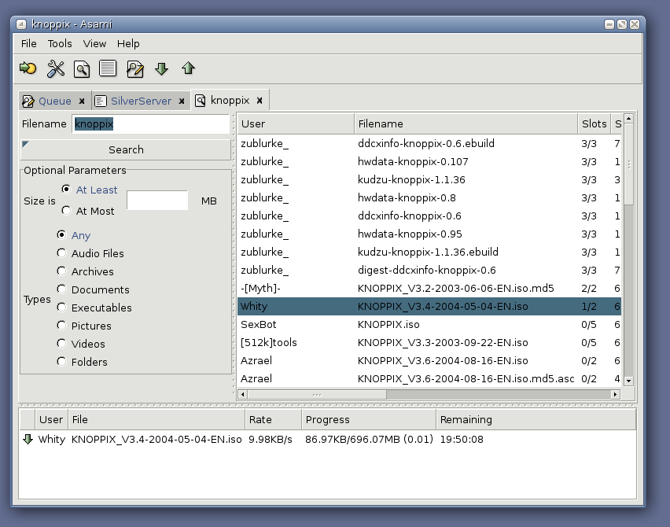670x527 pixels.
Task: Sort transfers by Rate column header
Action: (274, 420)
